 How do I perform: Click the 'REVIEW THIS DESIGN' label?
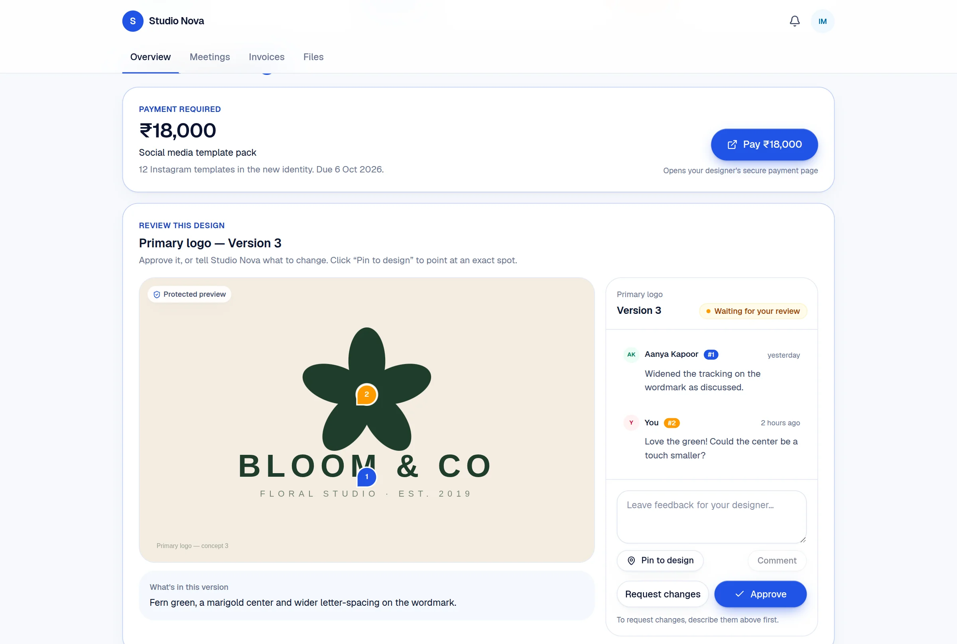click(x=182, y=225)
